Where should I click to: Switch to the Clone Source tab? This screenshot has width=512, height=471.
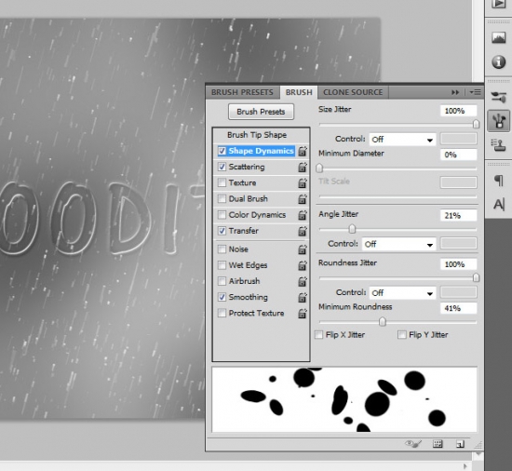[x=353, y=92]
